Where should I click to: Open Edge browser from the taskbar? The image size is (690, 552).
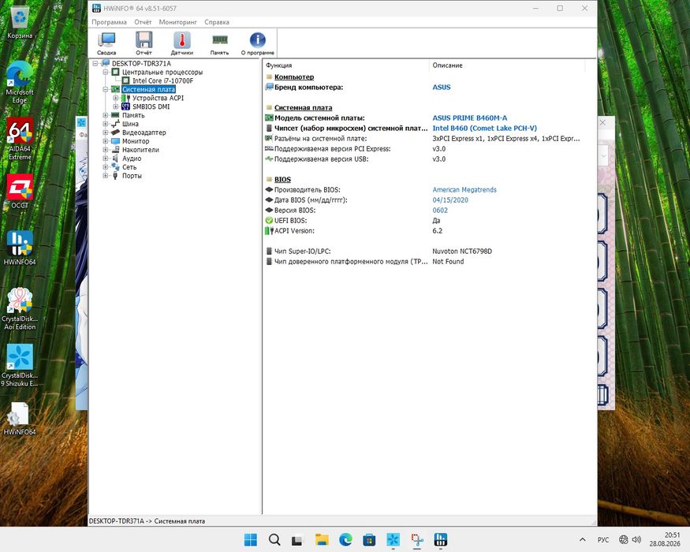(345, 539)
